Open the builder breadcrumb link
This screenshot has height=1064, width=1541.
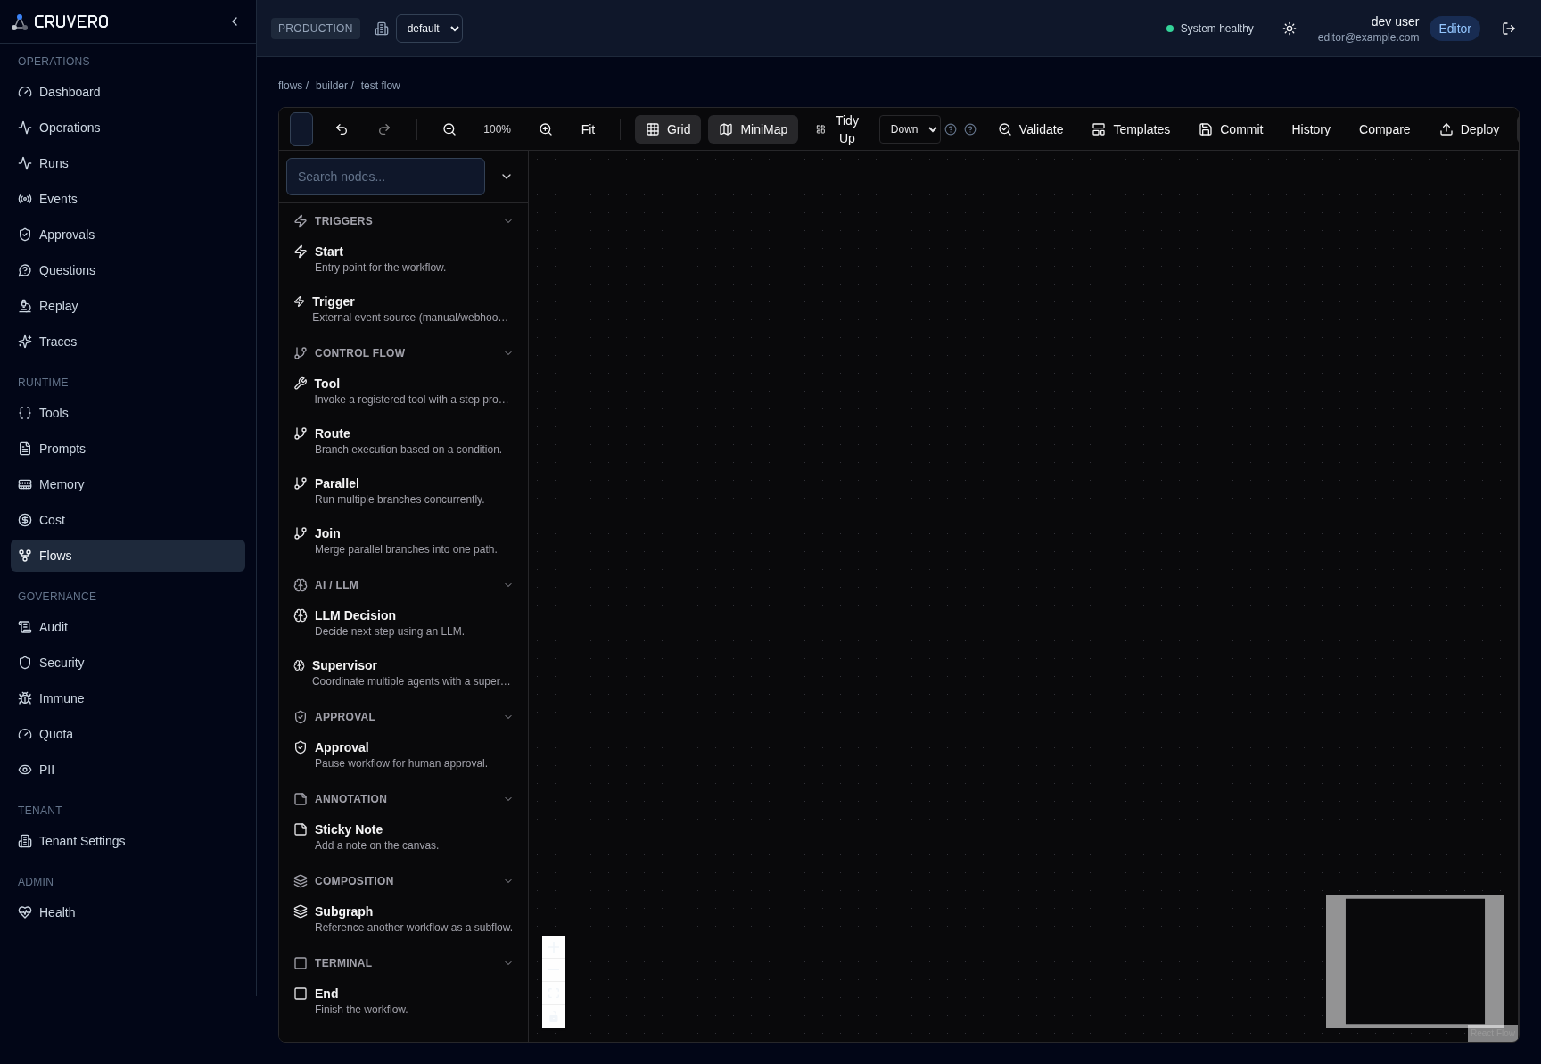(331, 86)
